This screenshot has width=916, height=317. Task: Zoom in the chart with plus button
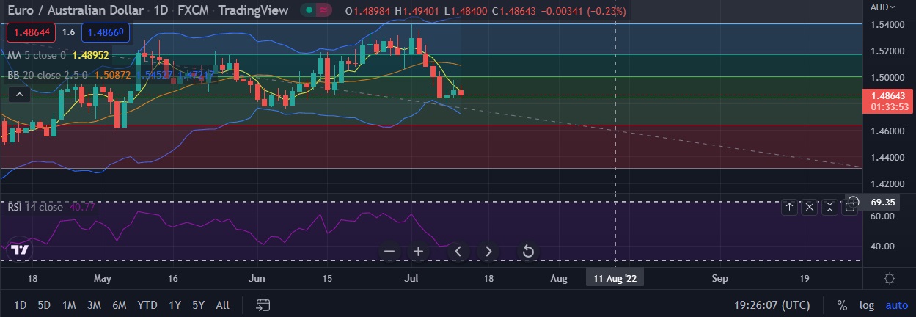click(418, 252)
